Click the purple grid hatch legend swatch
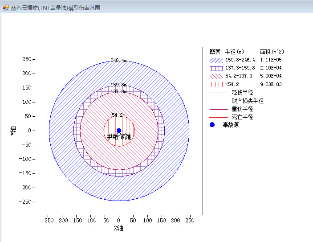The width and height of the screenshot is (313, 242). point(216,68)
